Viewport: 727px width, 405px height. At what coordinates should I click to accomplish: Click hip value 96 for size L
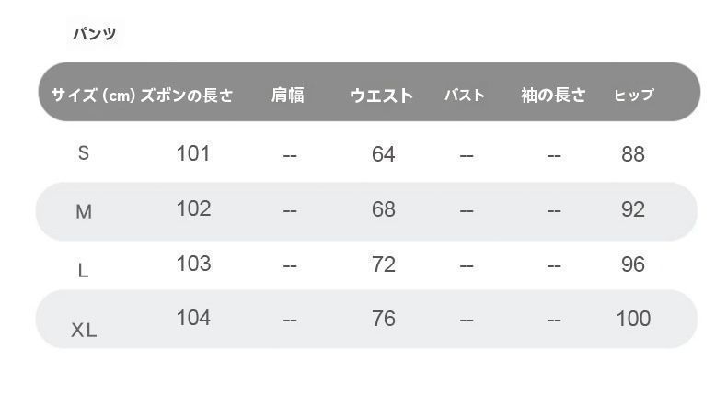click(x=633, y=264)
